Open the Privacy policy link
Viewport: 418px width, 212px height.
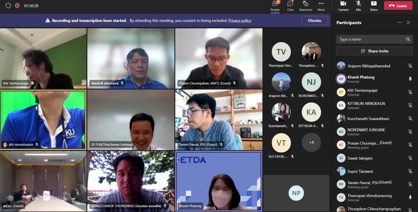(240, 21)
